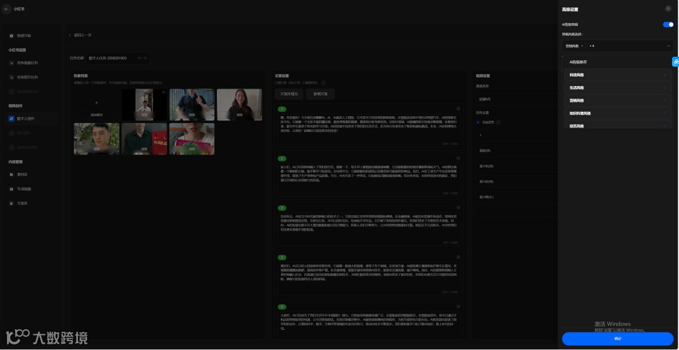Toggle the AI智能剪辑 switch

tap(668, 25)
